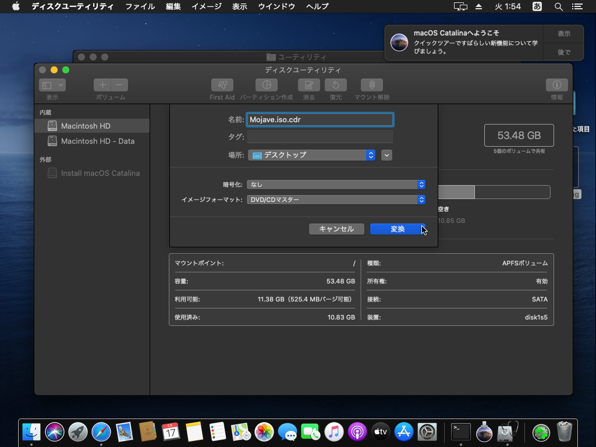Click the Japanese input (あ) menu icon
This screenshot has height=447, width=596.
tap(537, 6)
